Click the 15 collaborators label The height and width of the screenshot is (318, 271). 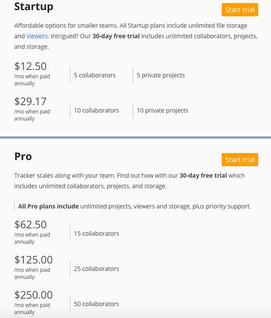pyautogui.click(x=96, y=234)
